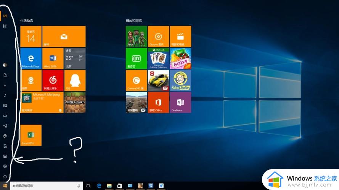This screenshot has width=339, height=190.
Task: Open the pinned tiles view in sidebar
Action: point(5,16)
